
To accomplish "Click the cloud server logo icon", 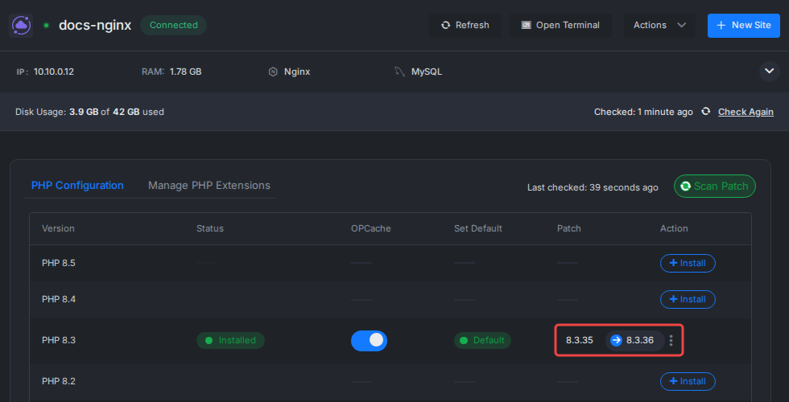I will point(21,25).
